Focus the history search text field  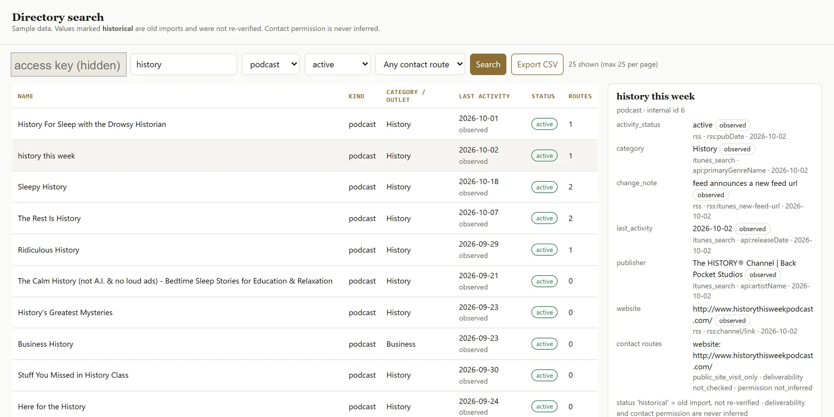183,64
